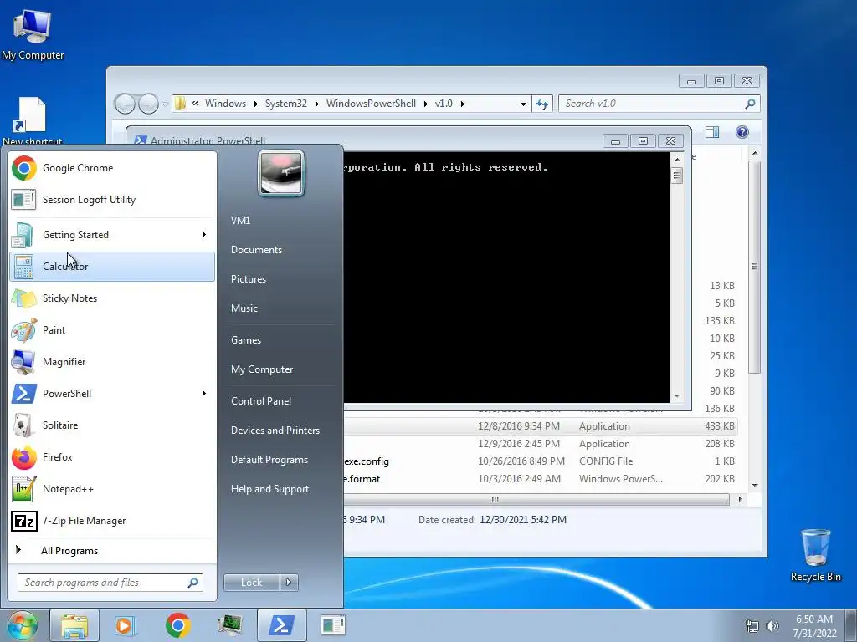Select New shortcut desktop icon
Screen dimensions: 857x642
(x=33, y=120)
